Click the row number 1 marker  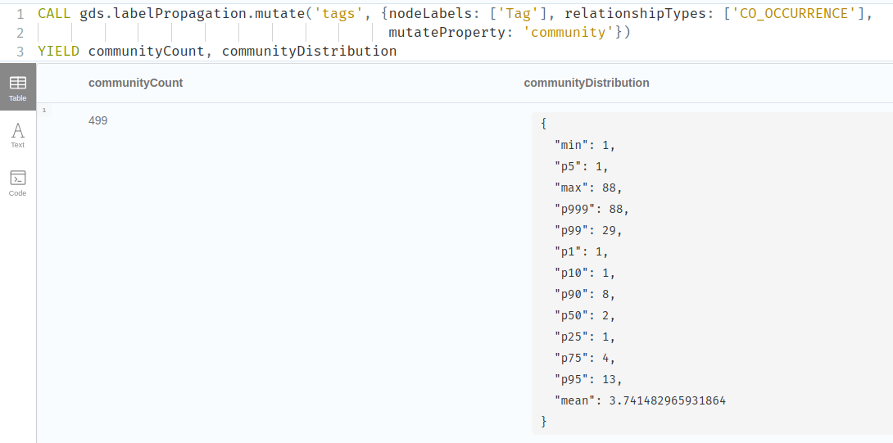(43, 110)
